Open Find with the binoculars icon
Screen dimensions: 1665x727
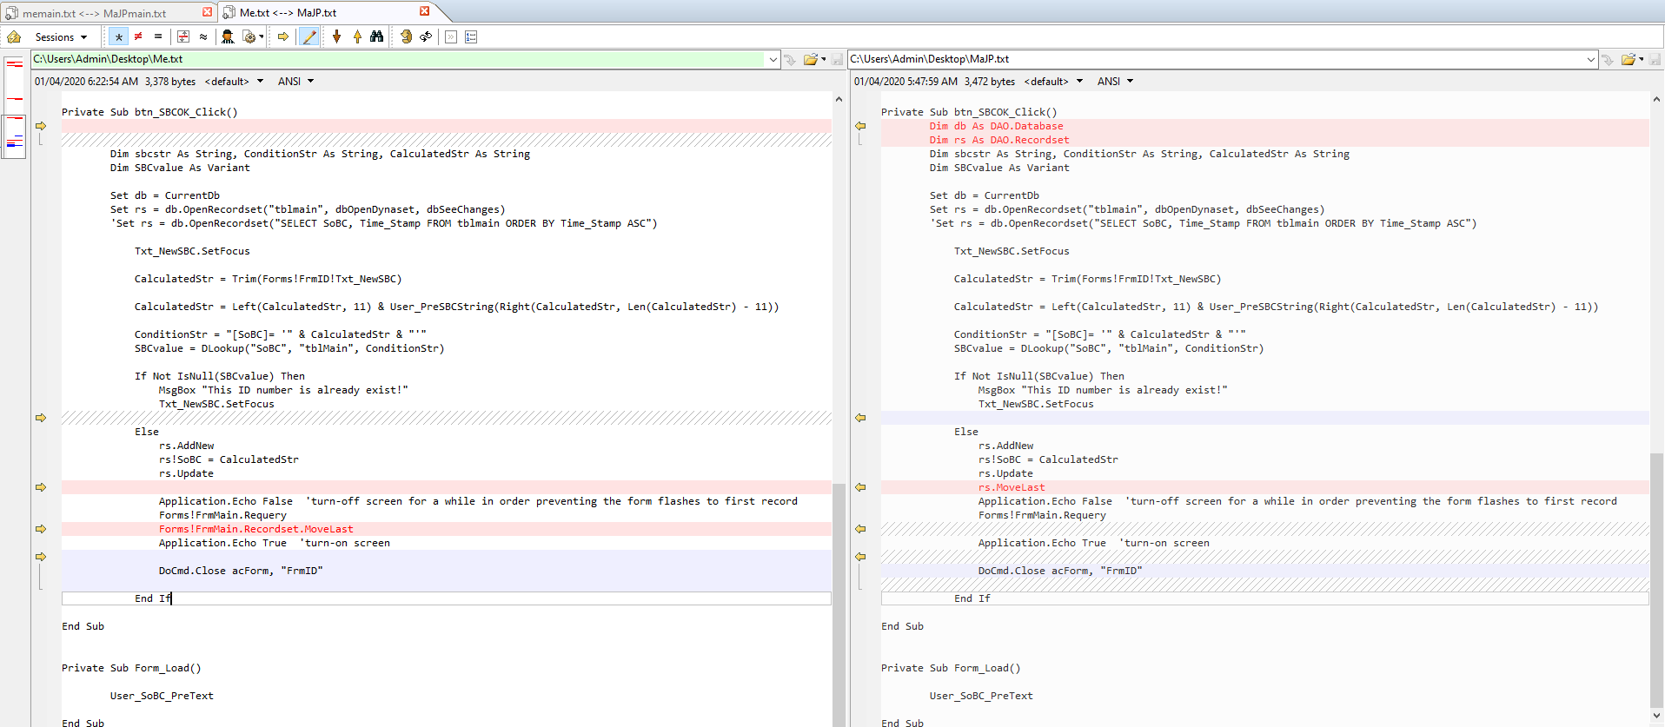pyautogui.click(x=377, y=36)
